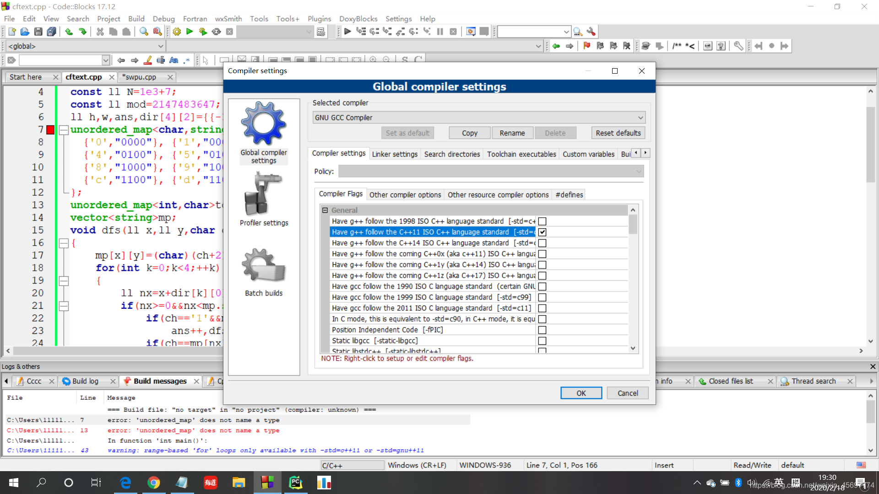
Task: Switch to the Linker settings tab
Action: [x=395, y=154]
